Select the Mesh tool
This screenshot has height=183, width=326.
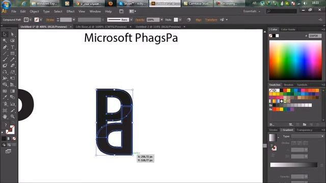click(x=5, y=91)
